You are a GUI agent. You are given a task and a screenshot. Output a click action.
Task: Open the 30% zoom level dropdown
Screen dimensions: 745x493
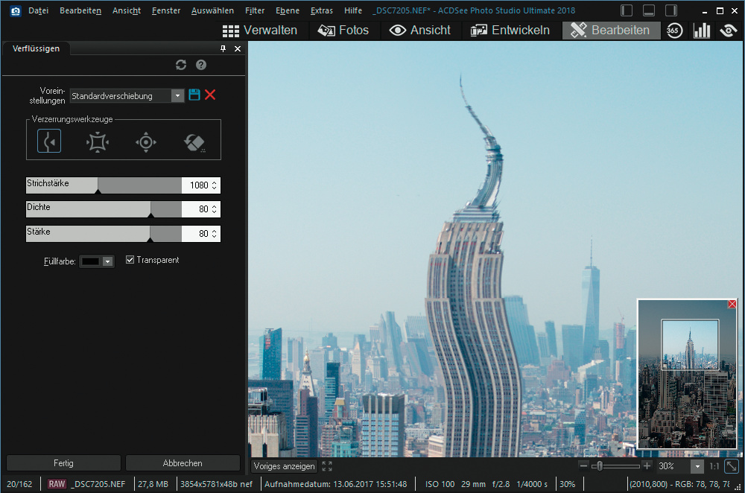[x=697, y=466]
